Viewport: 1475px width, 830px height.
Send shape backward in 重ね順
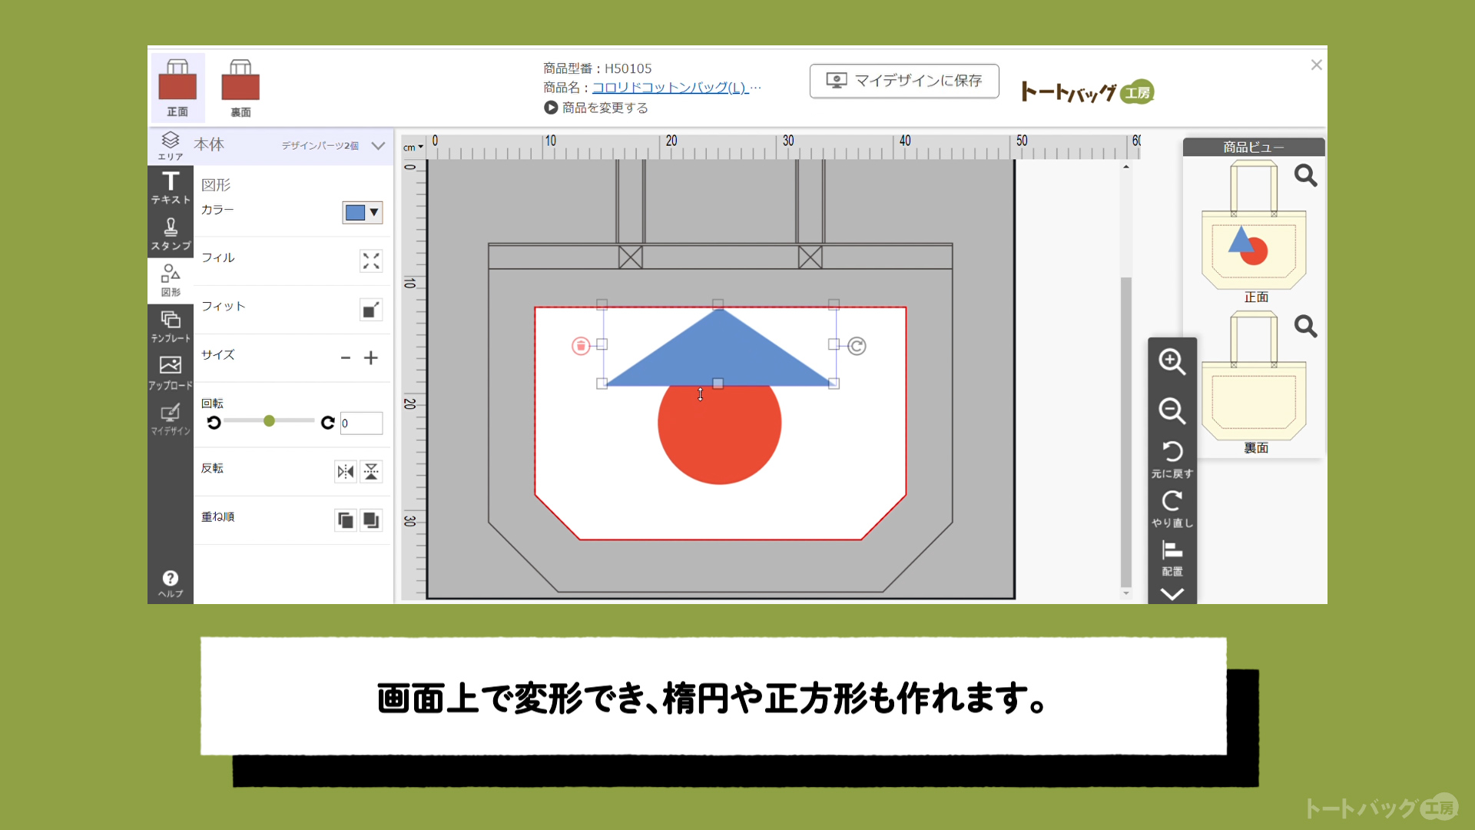[371, 520]
